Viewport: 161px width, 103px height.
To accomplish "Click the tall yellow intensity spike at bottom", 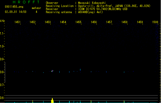I will (x=52, y=100).
